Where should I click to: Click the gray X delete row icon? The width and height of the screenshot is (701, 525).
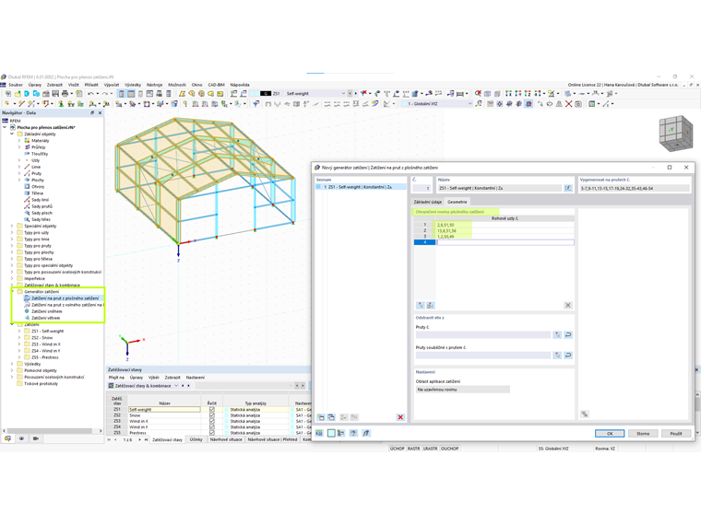coord(568,306)
